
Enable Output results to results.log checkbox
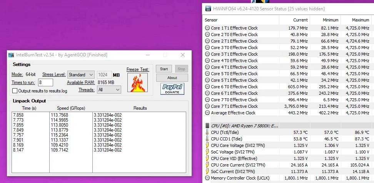15,91
